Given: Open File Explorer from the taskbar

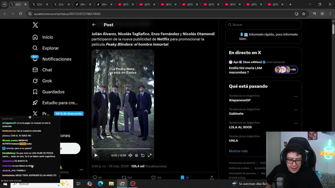Looking at the screenshot, I should tap(111, 184).
